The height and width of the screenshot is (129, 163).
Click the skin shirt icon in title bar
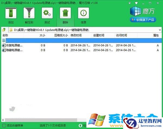coord(136,3)
